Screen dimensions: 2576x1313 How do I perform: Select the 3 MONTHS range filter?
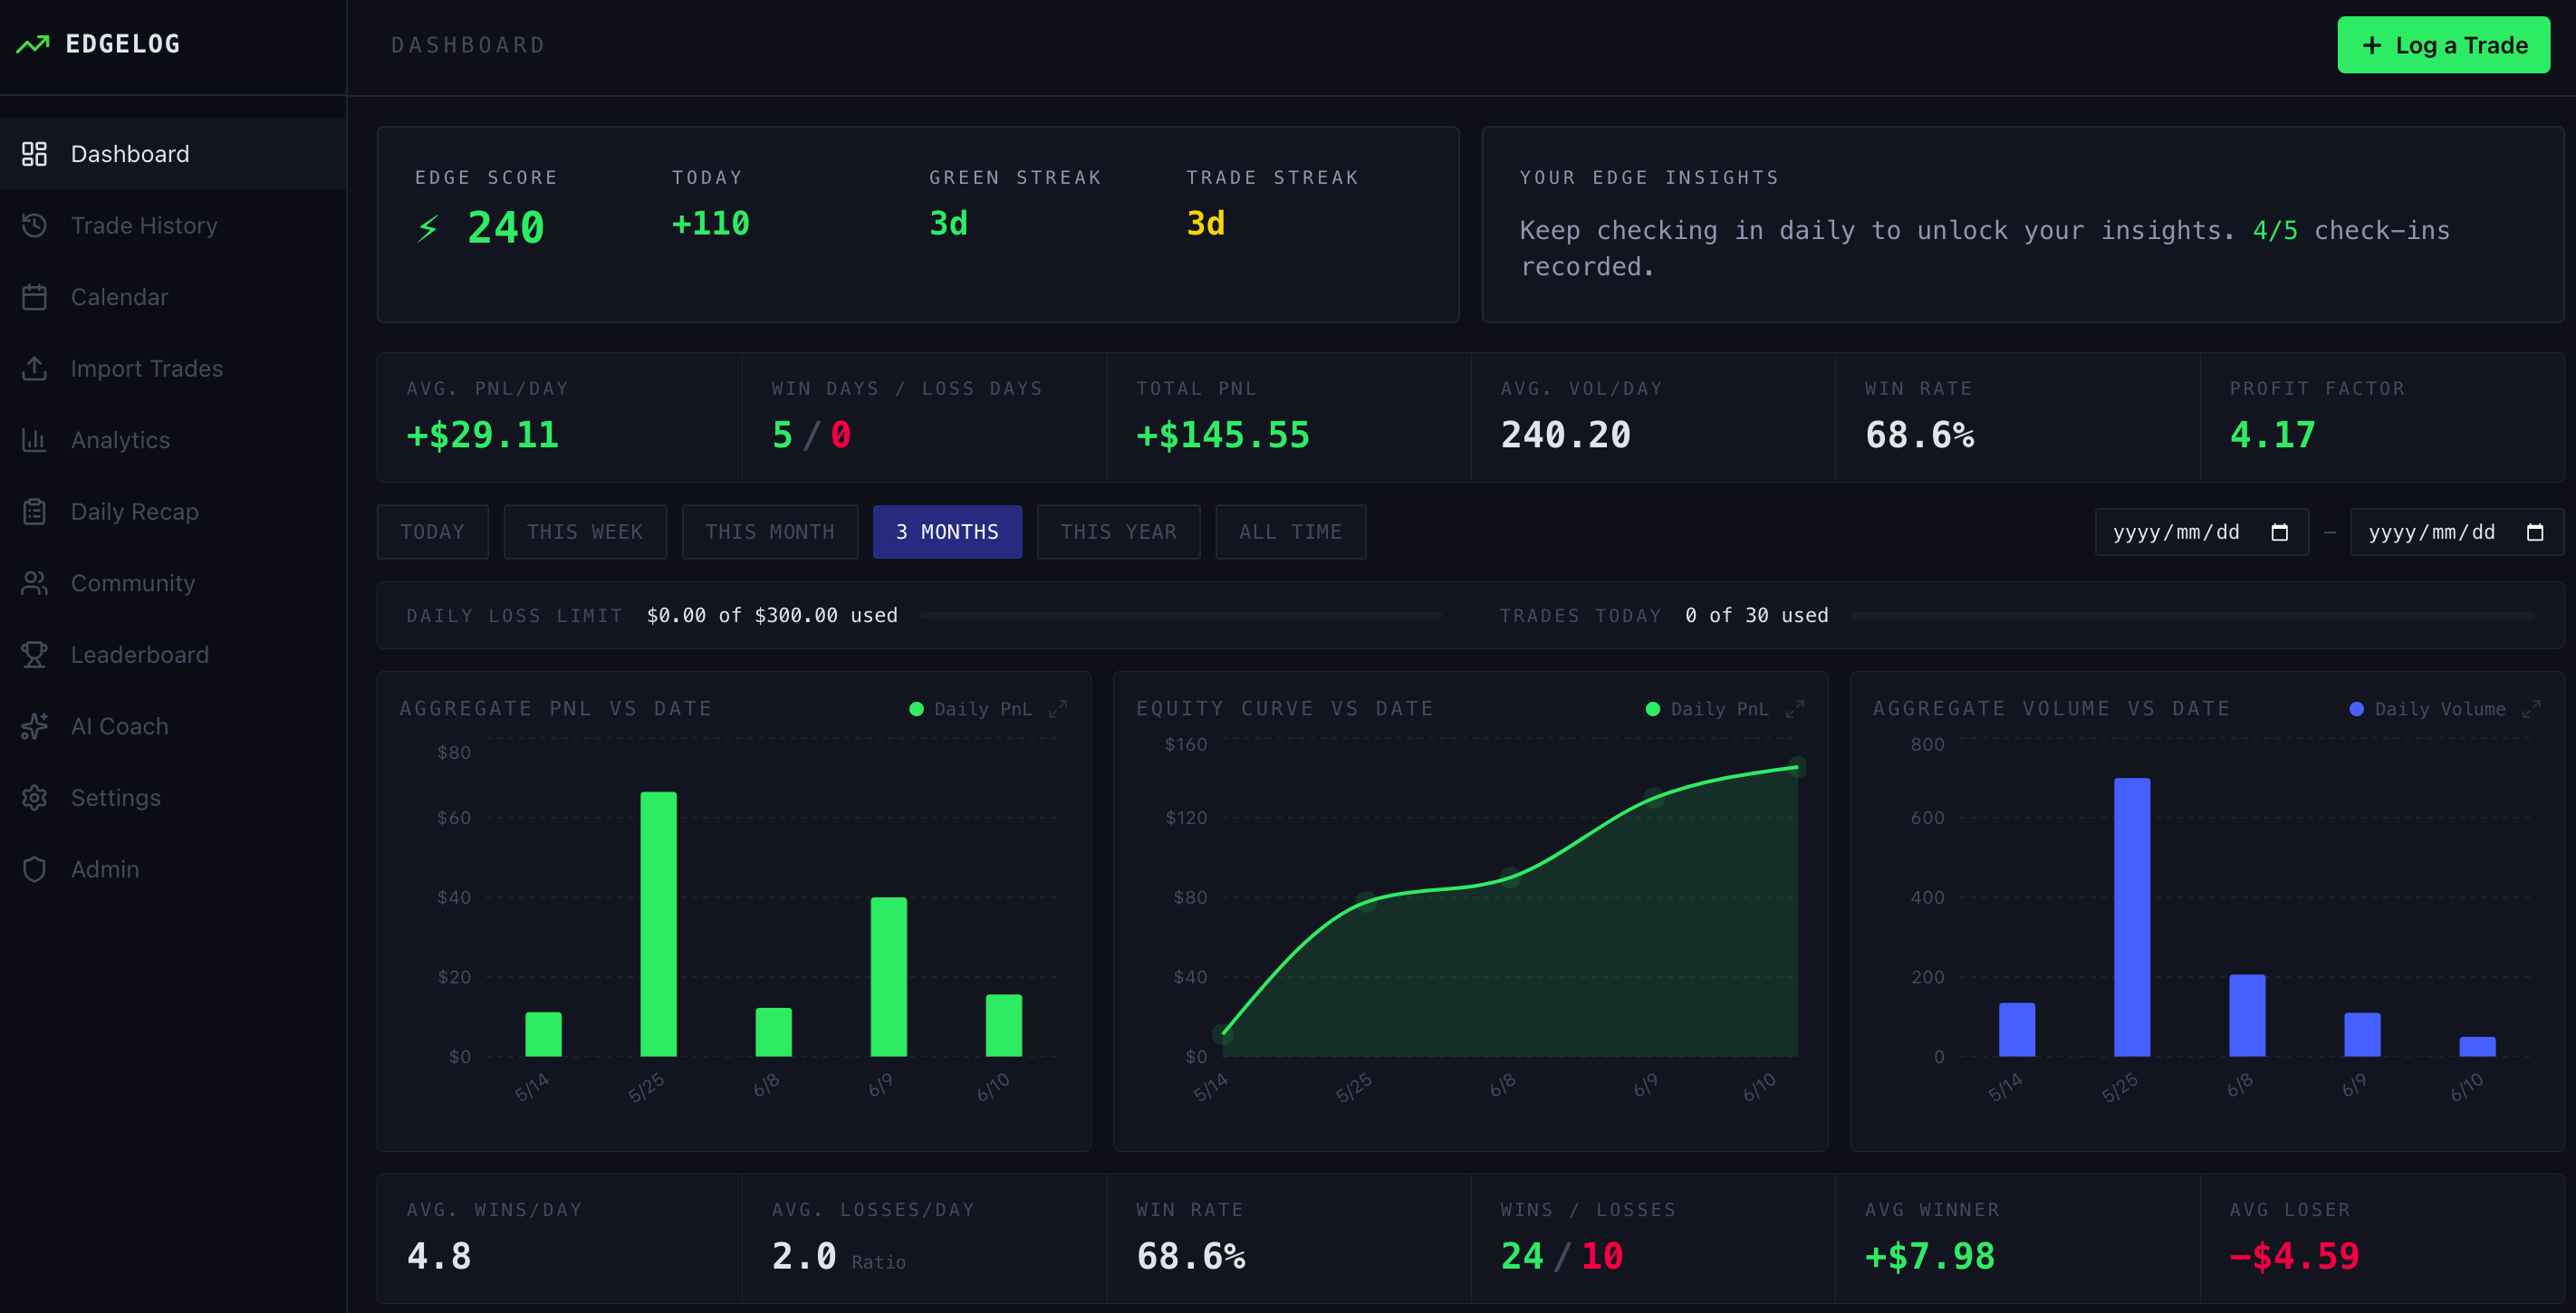point(947,532)
